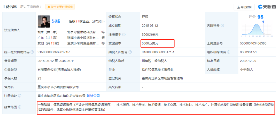Select 注册地址 重庆市渝北区龙兴镇迎龙大道19号
This screenshot has height=116, width=279.
click(x=61, y=96)
